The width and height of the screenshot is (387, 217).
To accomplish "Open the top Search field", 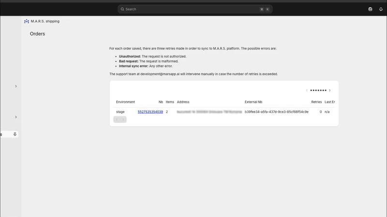I will tap(195, 9).
